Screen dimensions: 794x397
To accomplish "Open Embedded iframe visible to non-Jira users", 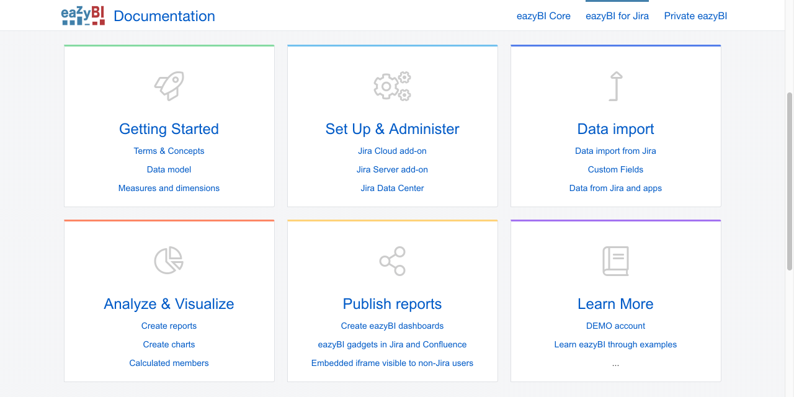I will [x=392, y=363].
